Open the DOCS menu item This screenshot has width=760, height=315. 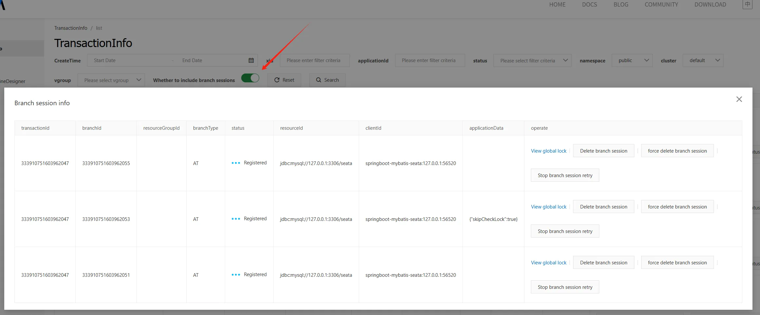pos(589,5)
